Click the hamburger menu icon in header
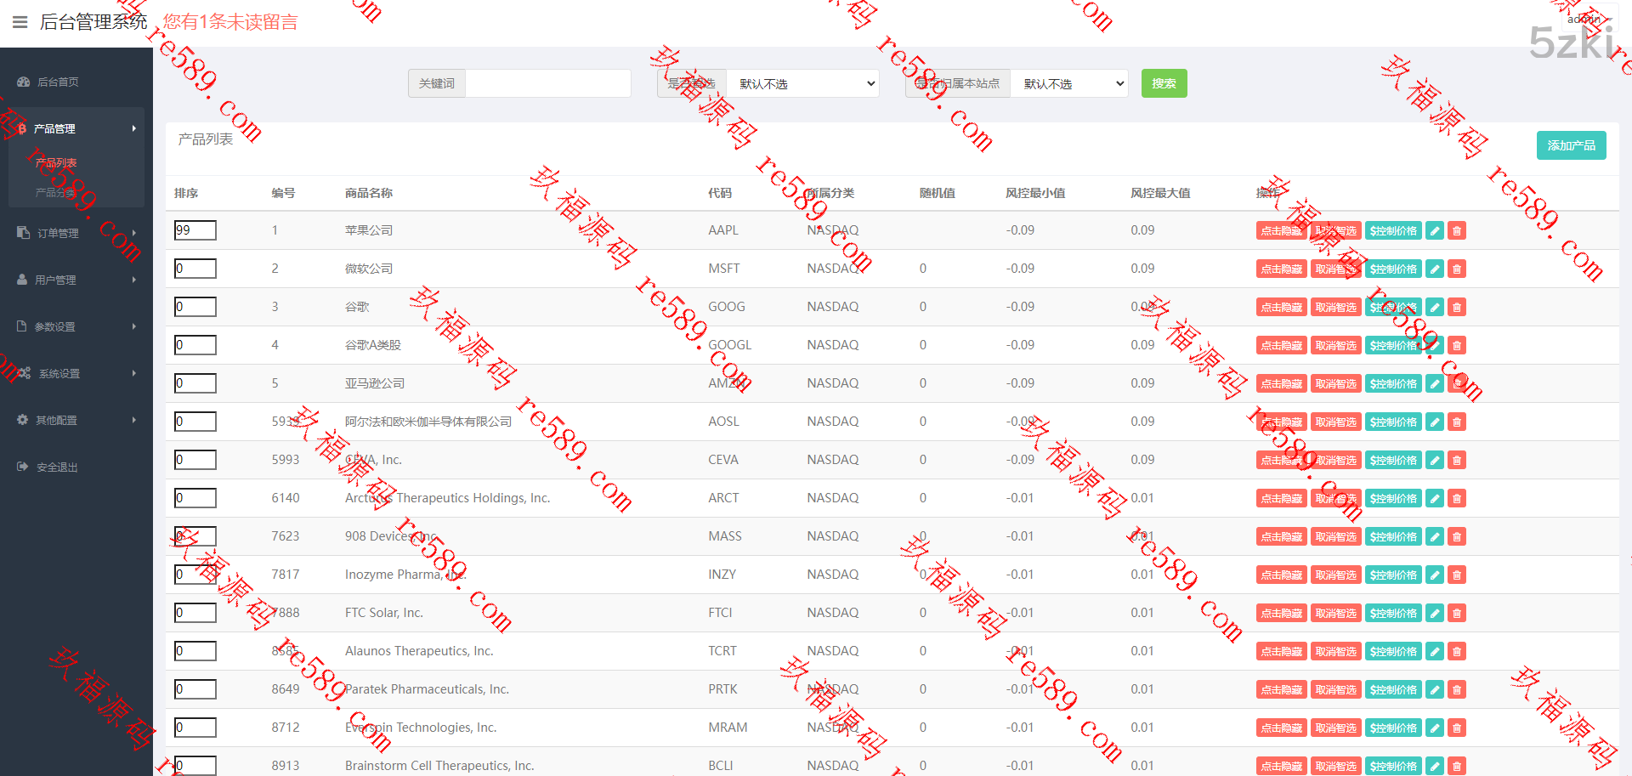This screenshot has width=1632, height=776. click(x=20, y=22)
